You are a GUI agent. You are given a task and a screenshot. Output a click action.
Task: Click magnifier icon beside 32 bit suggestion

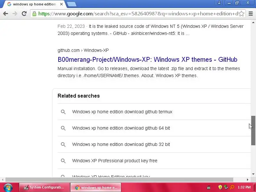pos(63,145)
